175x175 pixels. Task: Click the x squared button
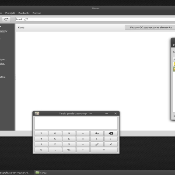(97, 144)
